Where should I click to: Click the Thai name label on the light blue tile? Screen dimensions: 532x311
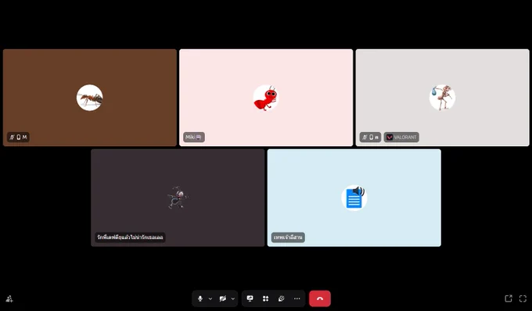click(288, 237)
